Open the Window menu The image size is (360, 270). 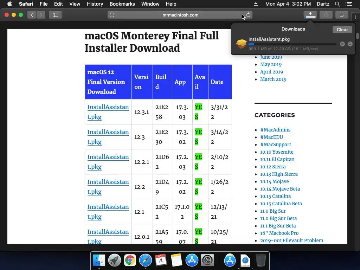[150, 4]
